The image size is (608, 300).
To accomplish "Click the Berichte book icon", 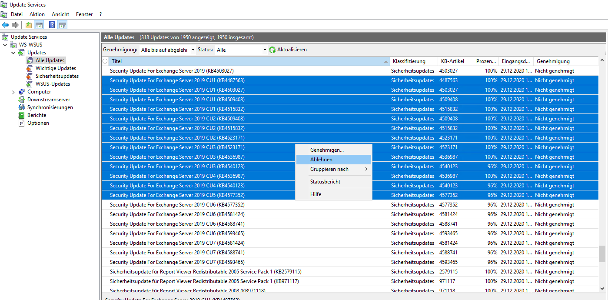I will click(22, 115).
